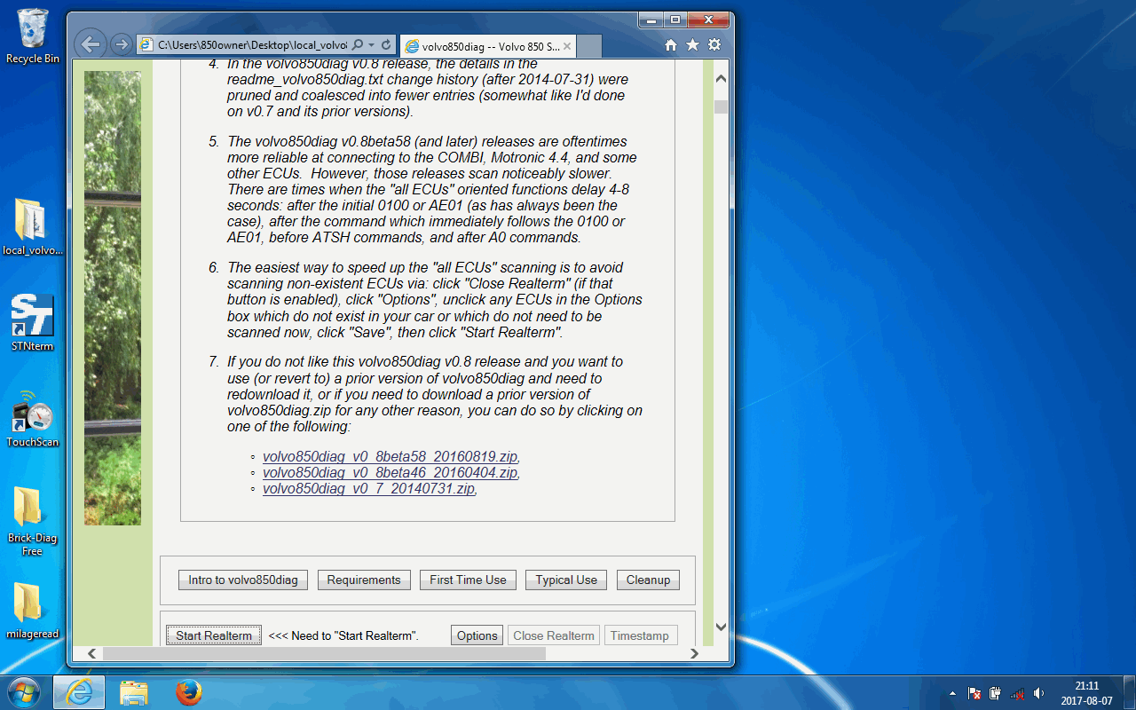Show the Requirements section
Image resolution: width=1136 pixels, height=710 pixels.
[x=364, y=580]
